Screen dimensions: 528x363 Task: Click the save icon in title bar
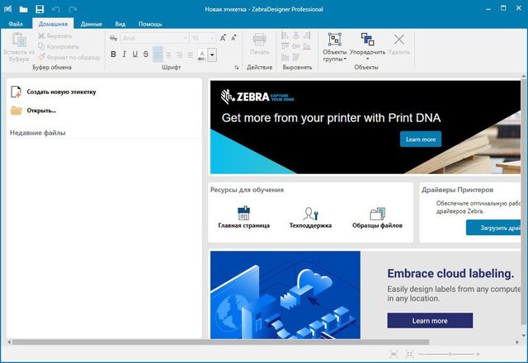tap(39, 9)
